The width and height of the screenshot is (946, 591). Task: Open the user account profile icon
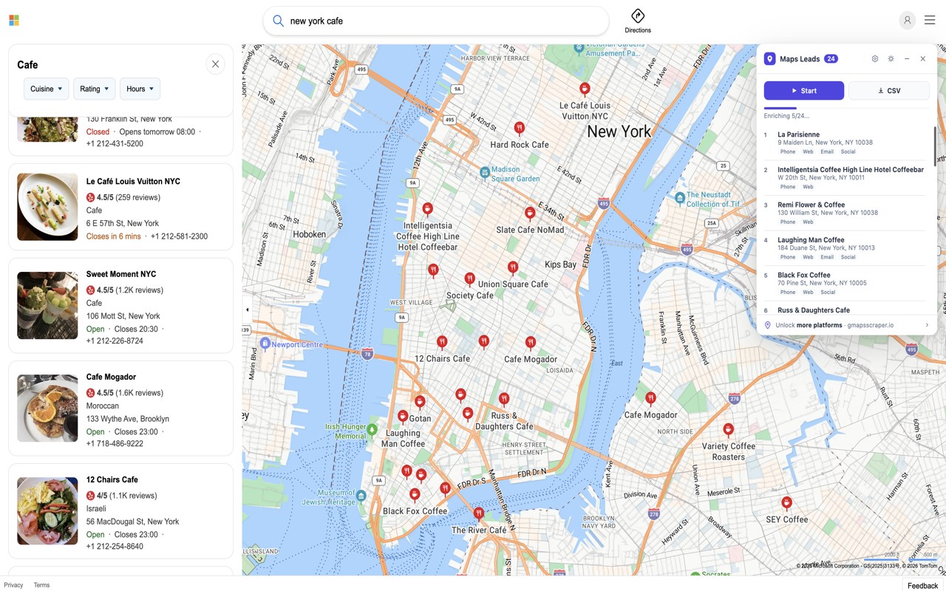tap(908, 21)
